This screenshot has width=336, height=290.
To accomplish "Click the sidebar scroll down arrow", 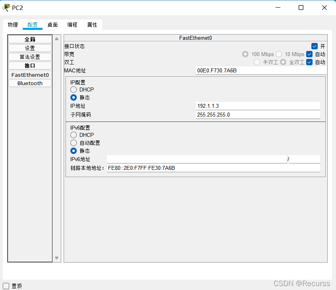I will click(x=57, y=258).
